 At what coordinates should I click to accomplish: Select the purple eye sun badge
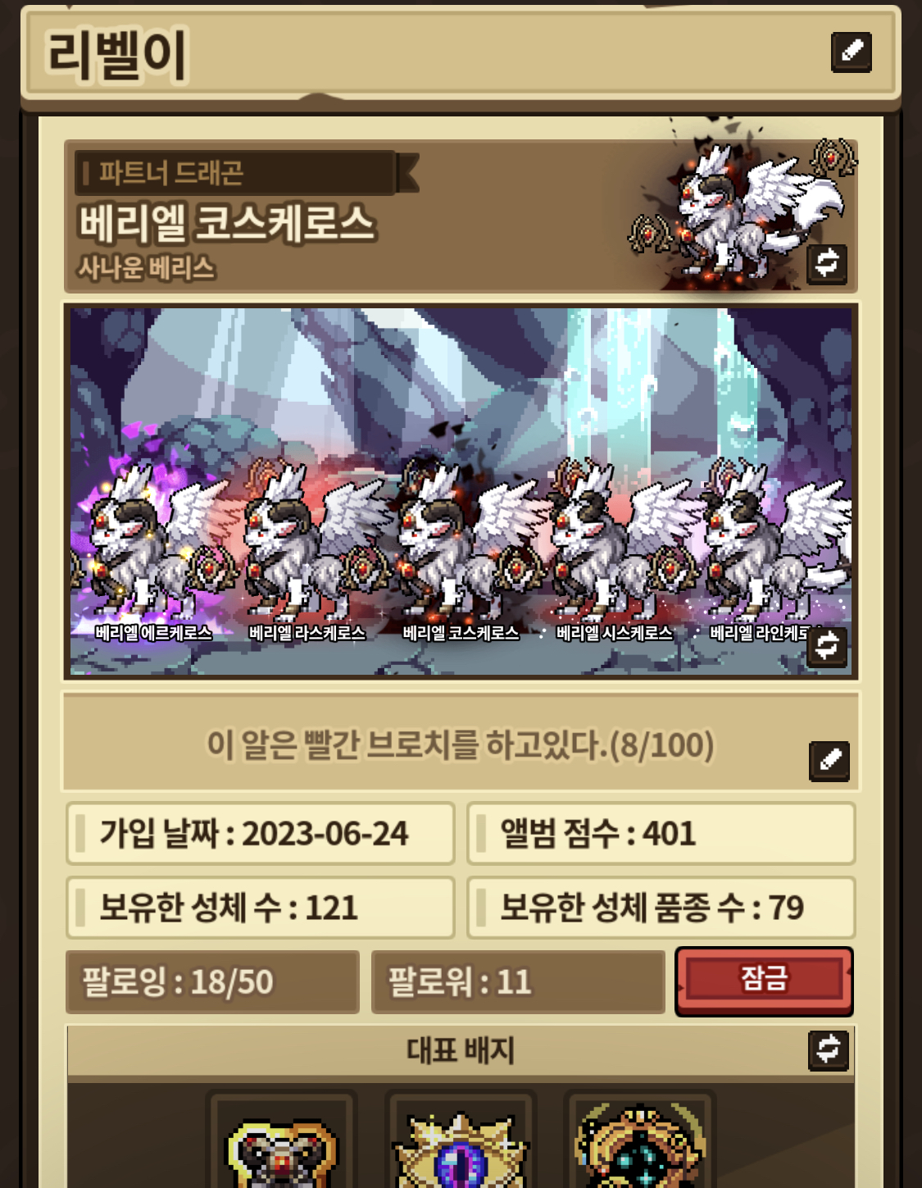pos(461,1142)
